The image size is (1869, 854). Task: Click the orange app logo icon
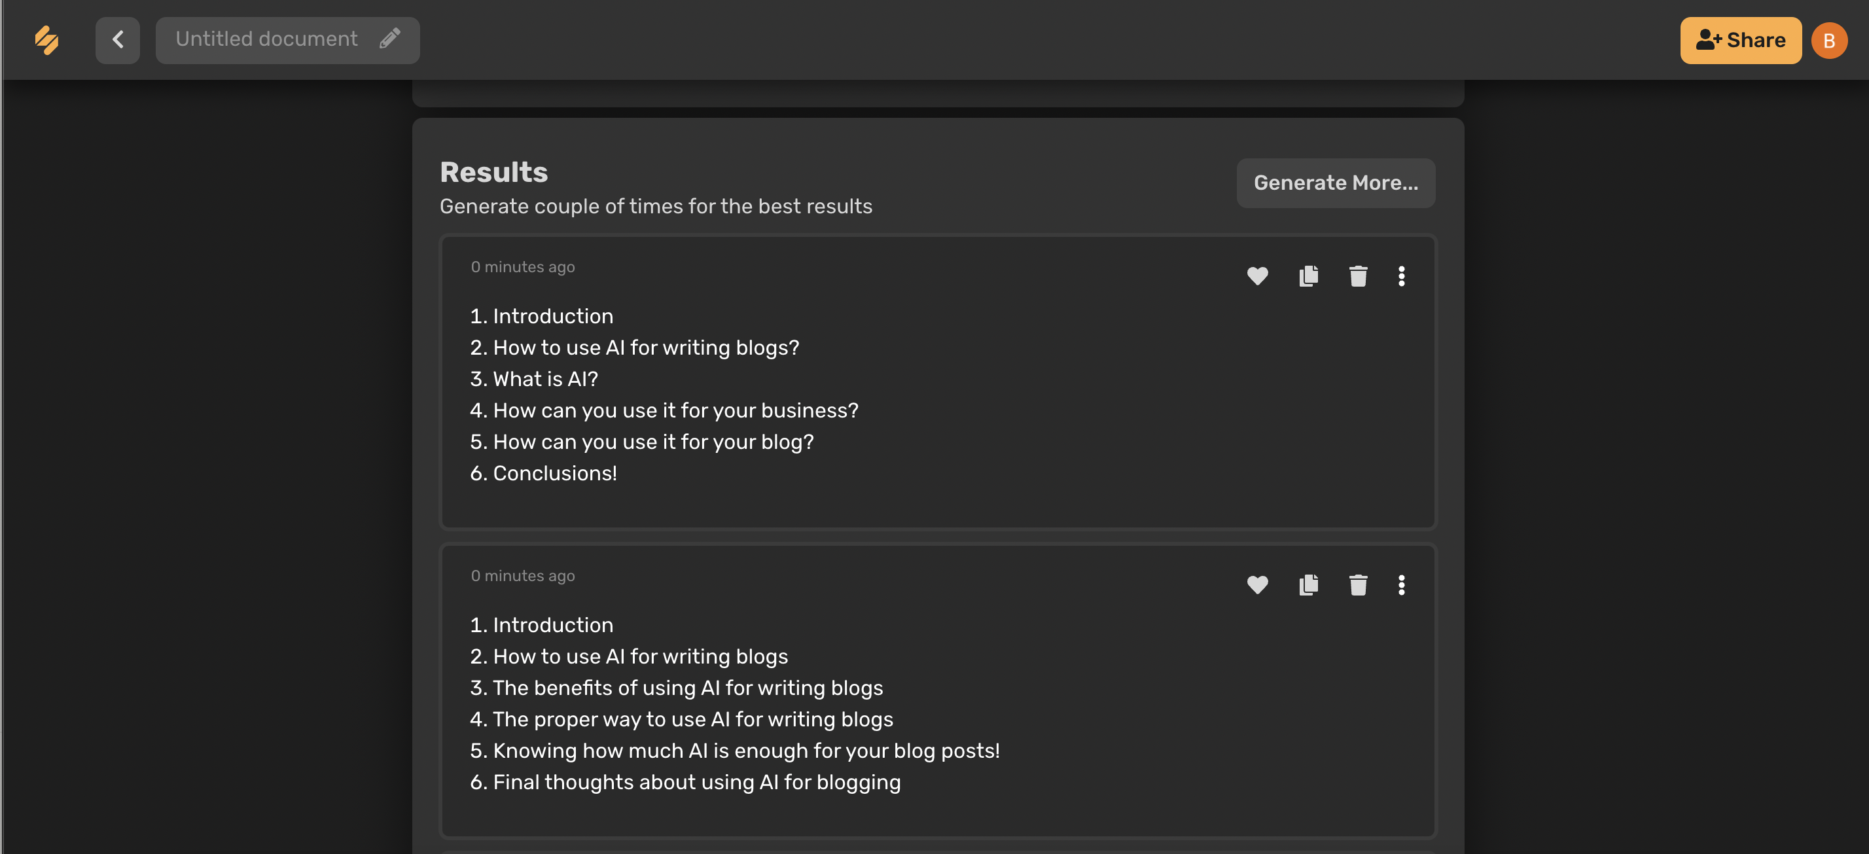[x=47, y=40]
